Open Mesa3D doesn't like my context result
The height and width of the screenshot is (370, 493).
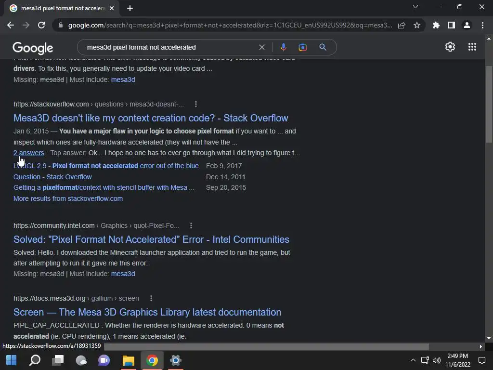pos(151,118)
